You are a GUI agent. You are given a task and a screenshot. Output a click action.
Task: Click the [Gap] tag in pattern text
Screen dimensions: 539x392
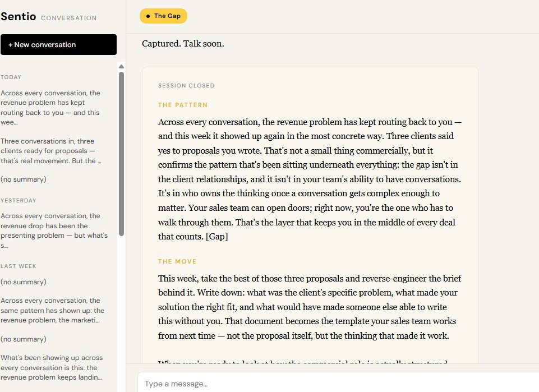coord(216,236)
